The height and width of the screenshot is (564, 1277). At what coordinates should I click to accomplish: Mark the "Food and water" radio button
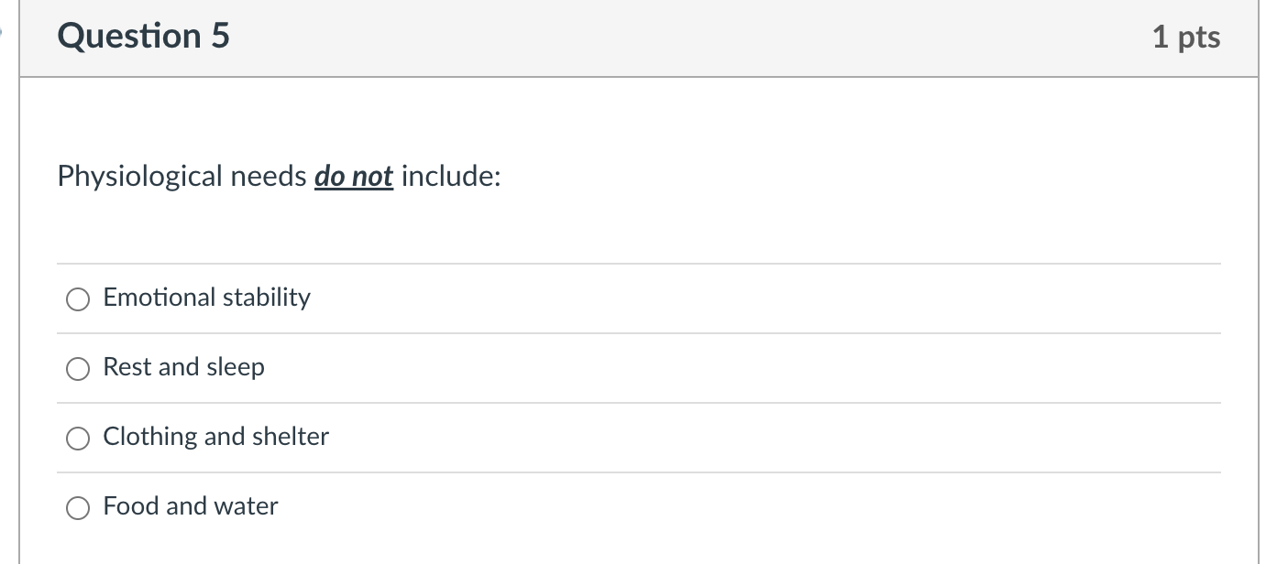(x=78, y=508)
